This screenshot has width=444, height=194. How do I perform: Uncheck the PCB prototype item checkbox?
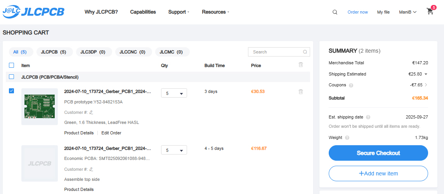[11, 91]
